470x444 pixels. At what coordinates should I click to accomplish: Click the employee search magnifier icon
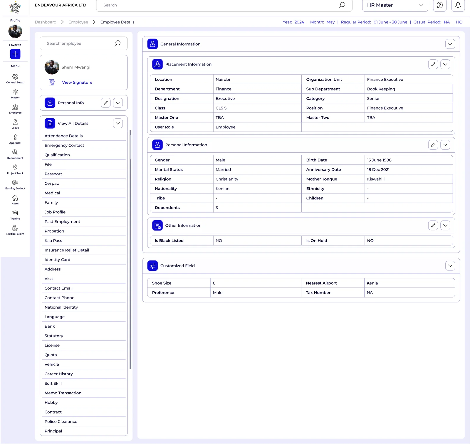coord(117,43)
